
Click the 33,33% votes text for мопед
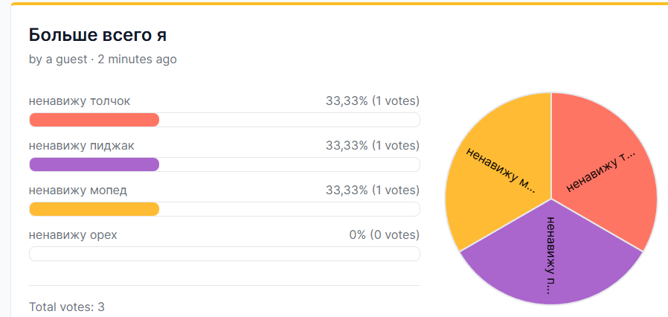(373, 190)
